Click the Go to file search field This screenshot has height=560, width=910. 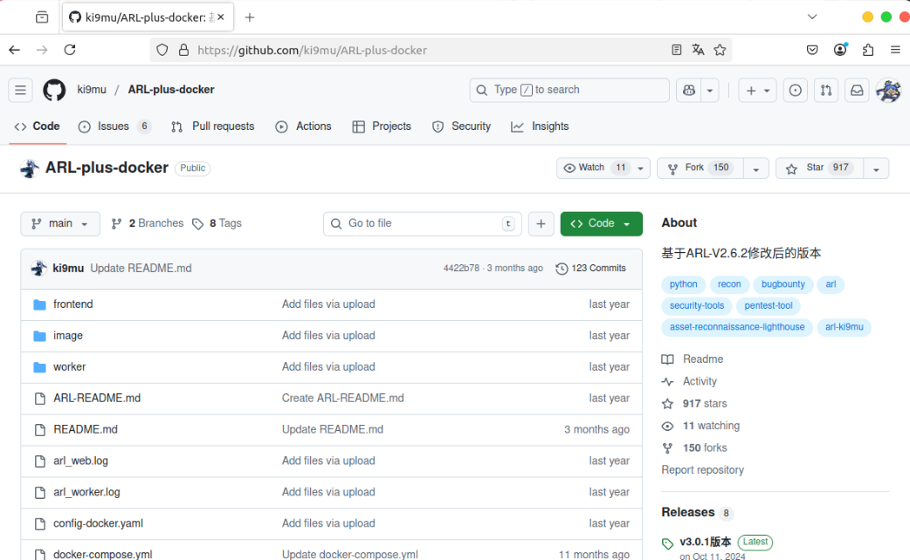(422, 224)
